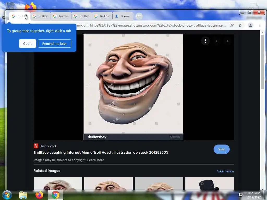Click the large trollface preview image
The height and width of the screenshot is (200, 267).
click(134, 87)
